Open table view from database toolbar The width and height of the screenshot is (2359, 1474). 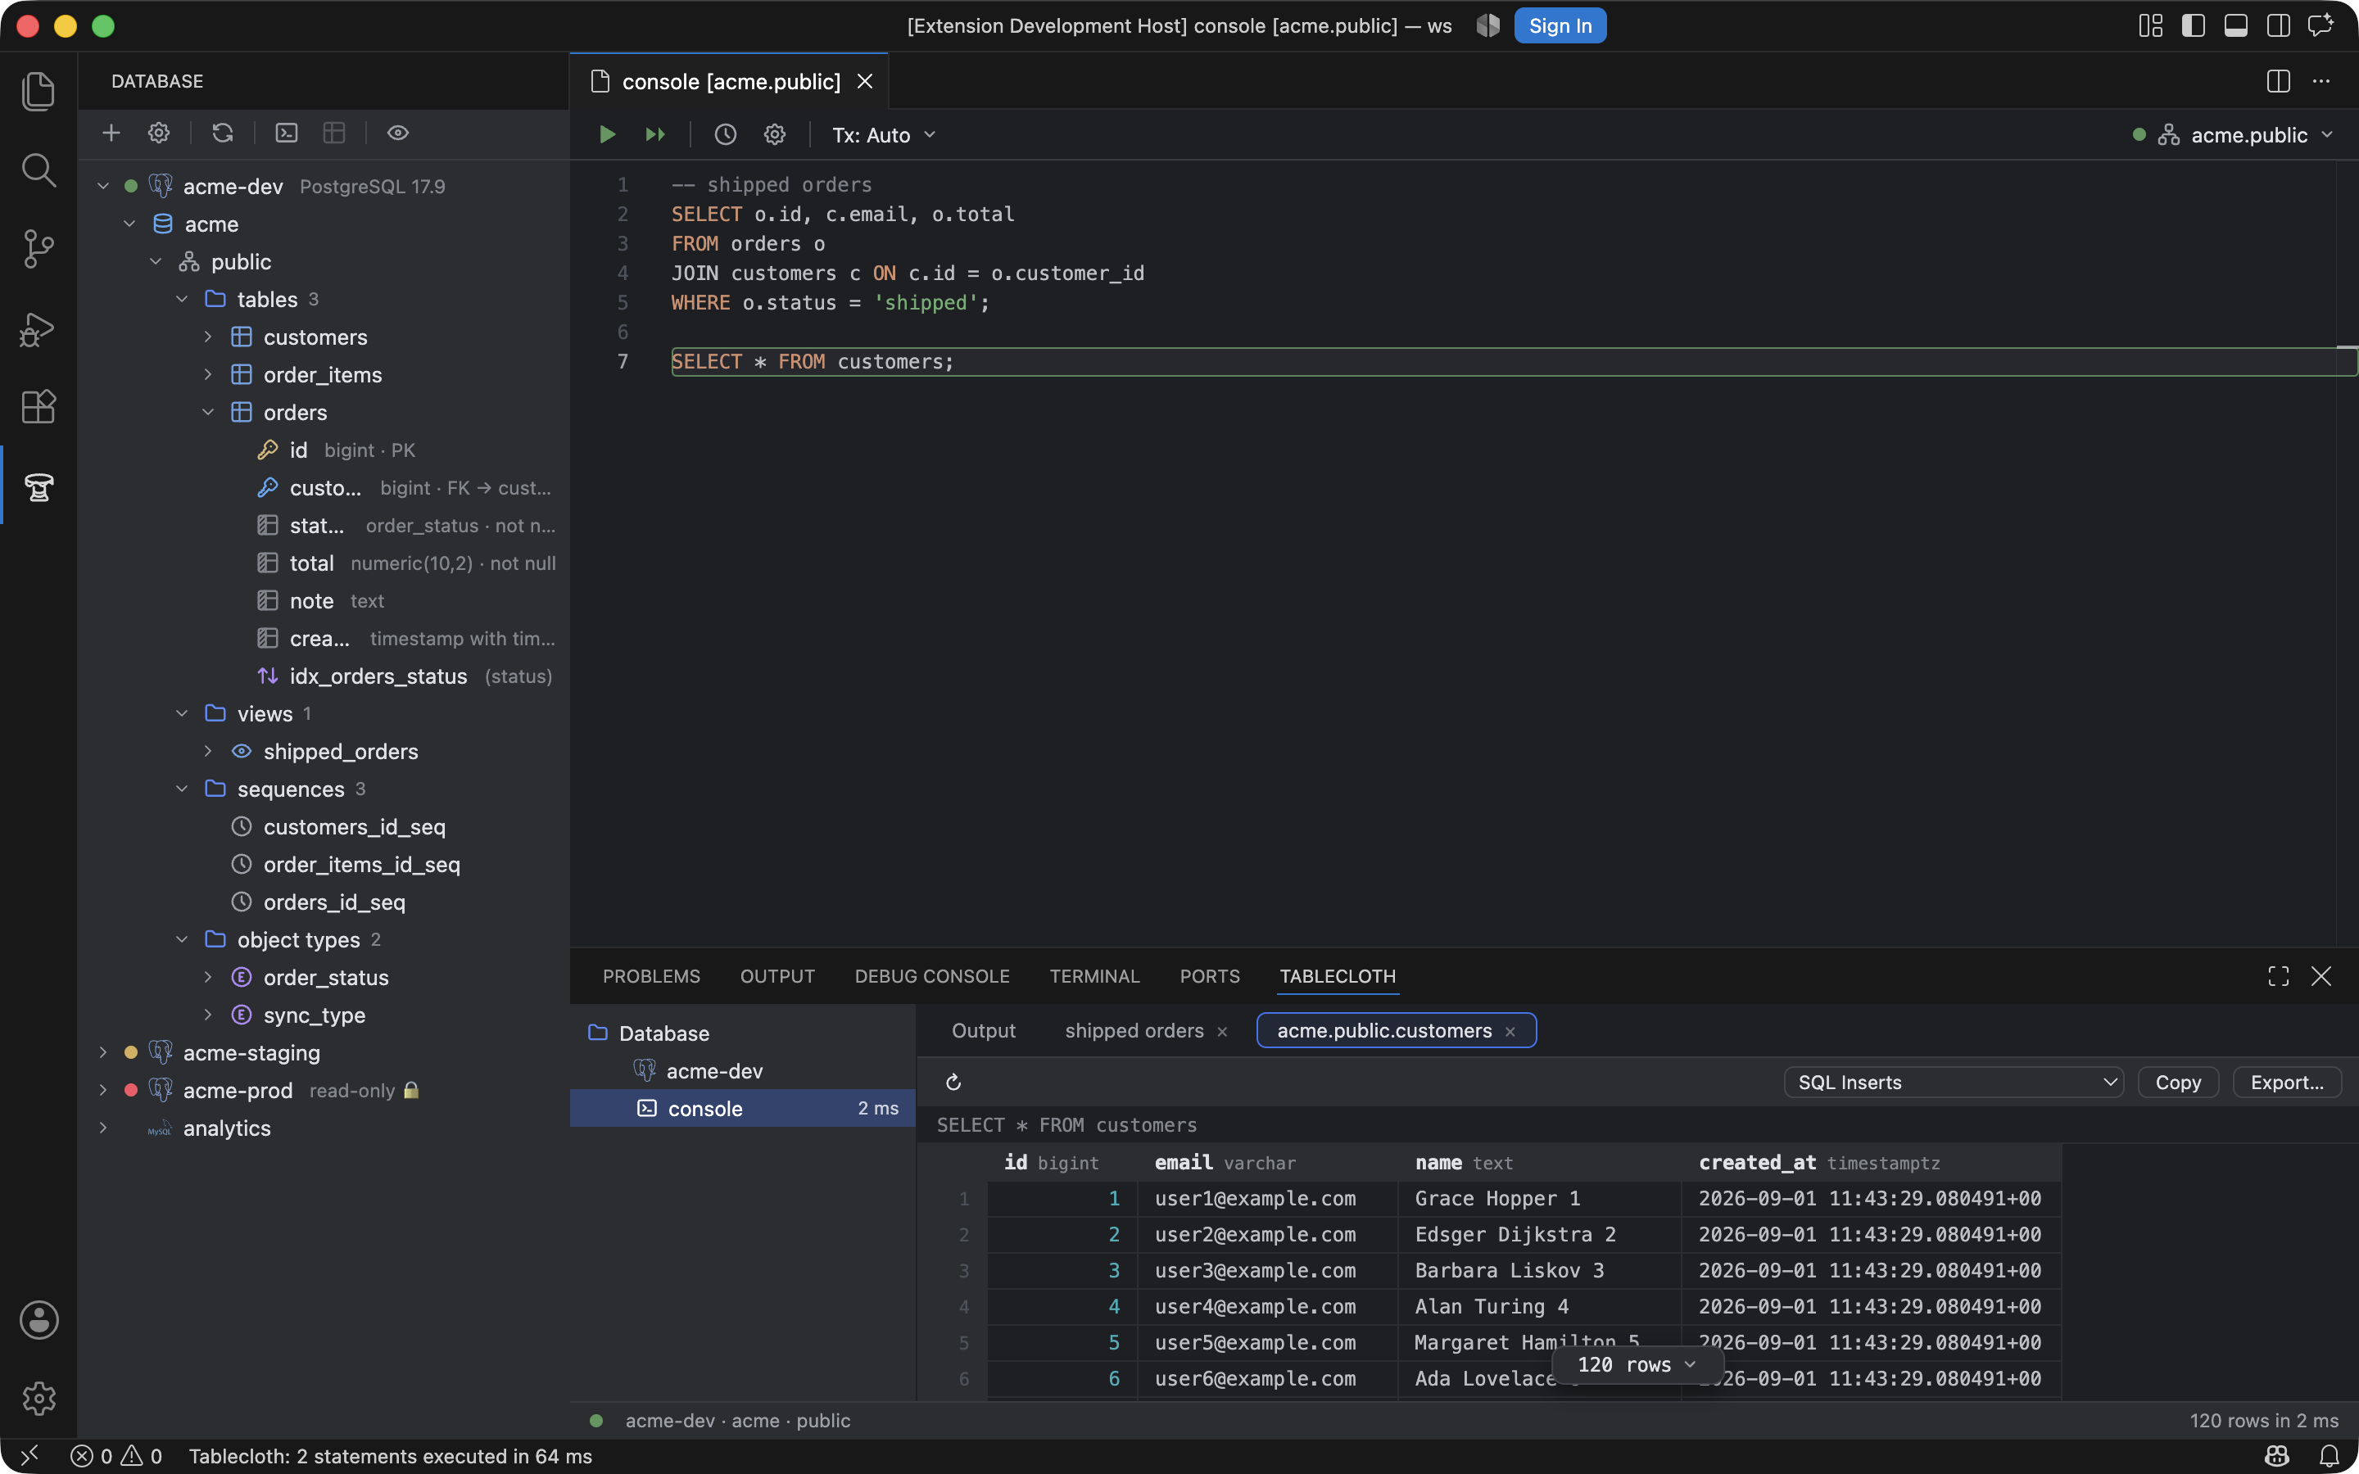[334, 133]
